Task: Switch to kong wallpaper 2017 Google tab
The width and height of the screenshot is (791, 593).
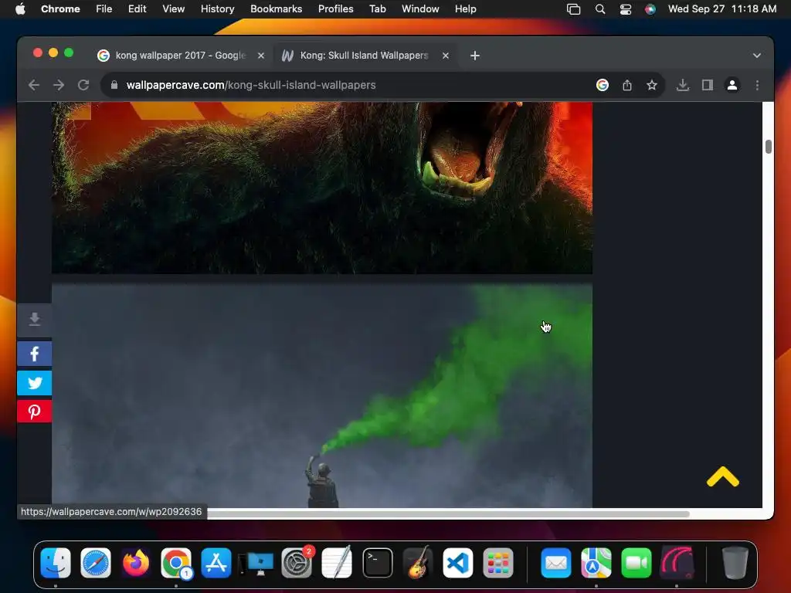Action: [x=180, y=56]
